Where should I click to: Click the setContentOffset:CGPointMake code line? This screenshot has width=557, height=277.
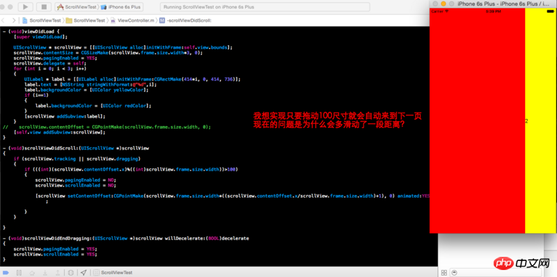click(233, 196)
